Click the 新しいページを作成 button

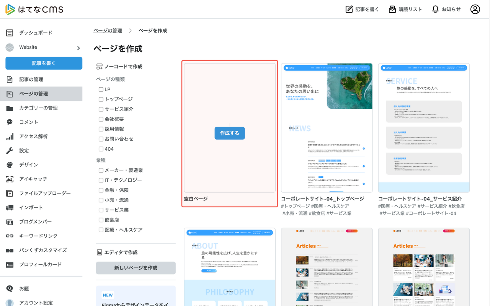136,268
